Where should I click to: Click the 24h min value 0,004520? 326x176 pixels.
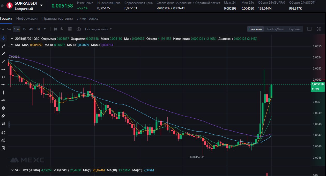click(x=248, y=8)
